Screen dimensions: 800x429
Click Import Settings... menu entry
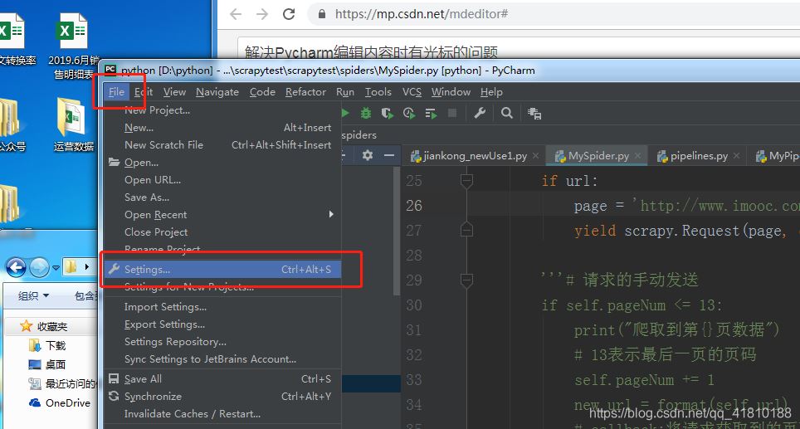coord(222,306)
